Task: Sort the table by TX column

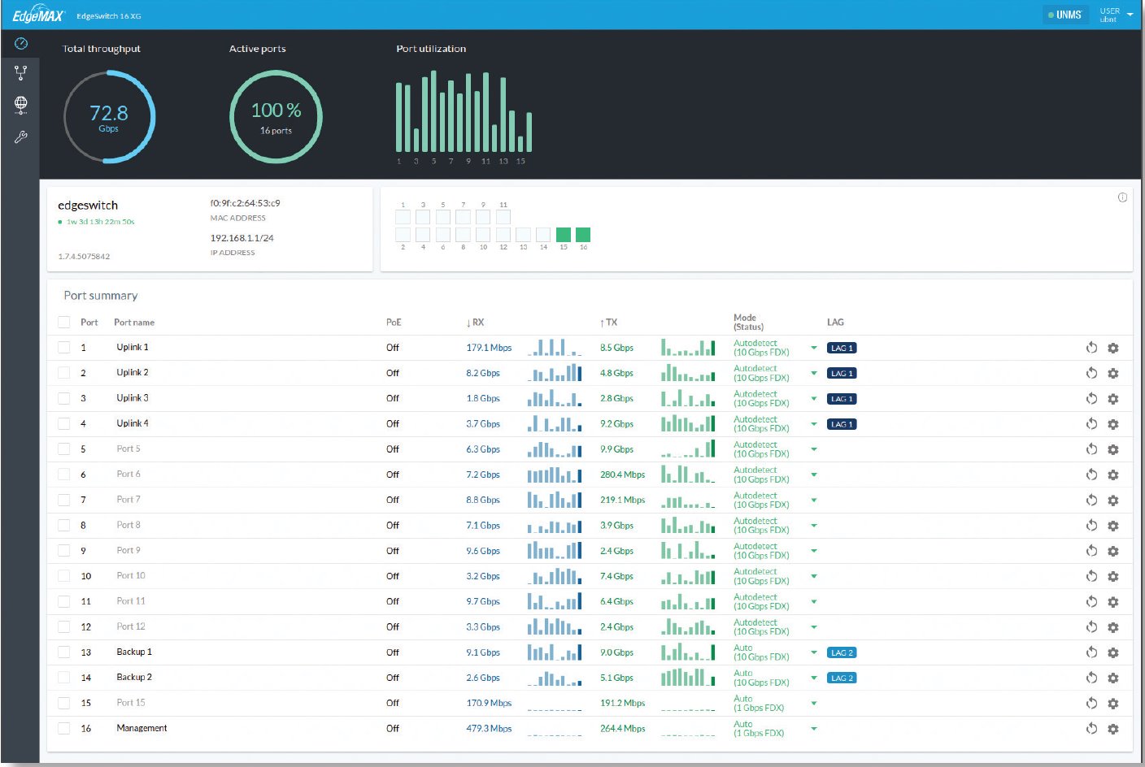Action: click(x=609, y=323)
